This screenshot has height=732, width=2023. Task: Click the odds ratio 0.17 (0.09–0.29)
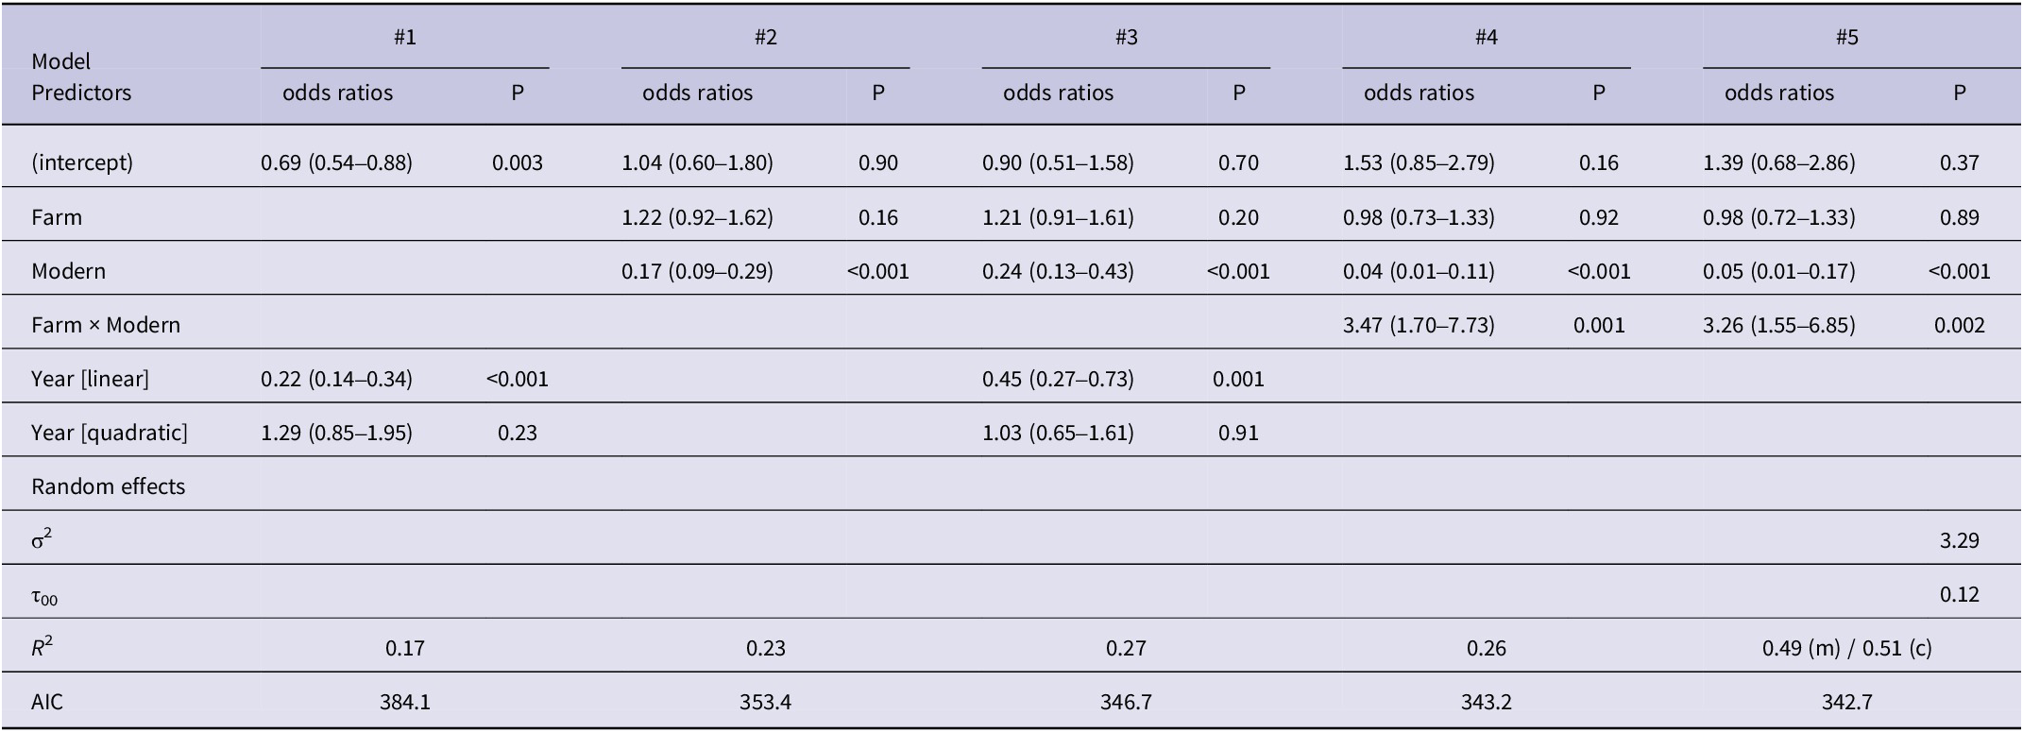point(697,271)
